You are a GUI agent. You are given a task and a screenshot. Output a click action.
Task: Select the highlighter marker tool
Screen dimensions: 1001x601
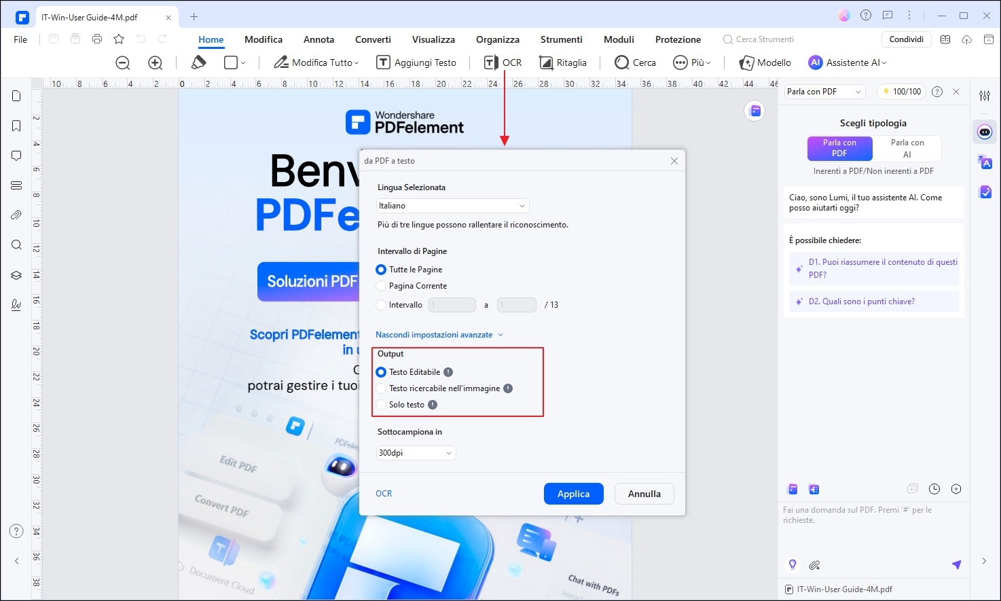click(x=198, y=62)
